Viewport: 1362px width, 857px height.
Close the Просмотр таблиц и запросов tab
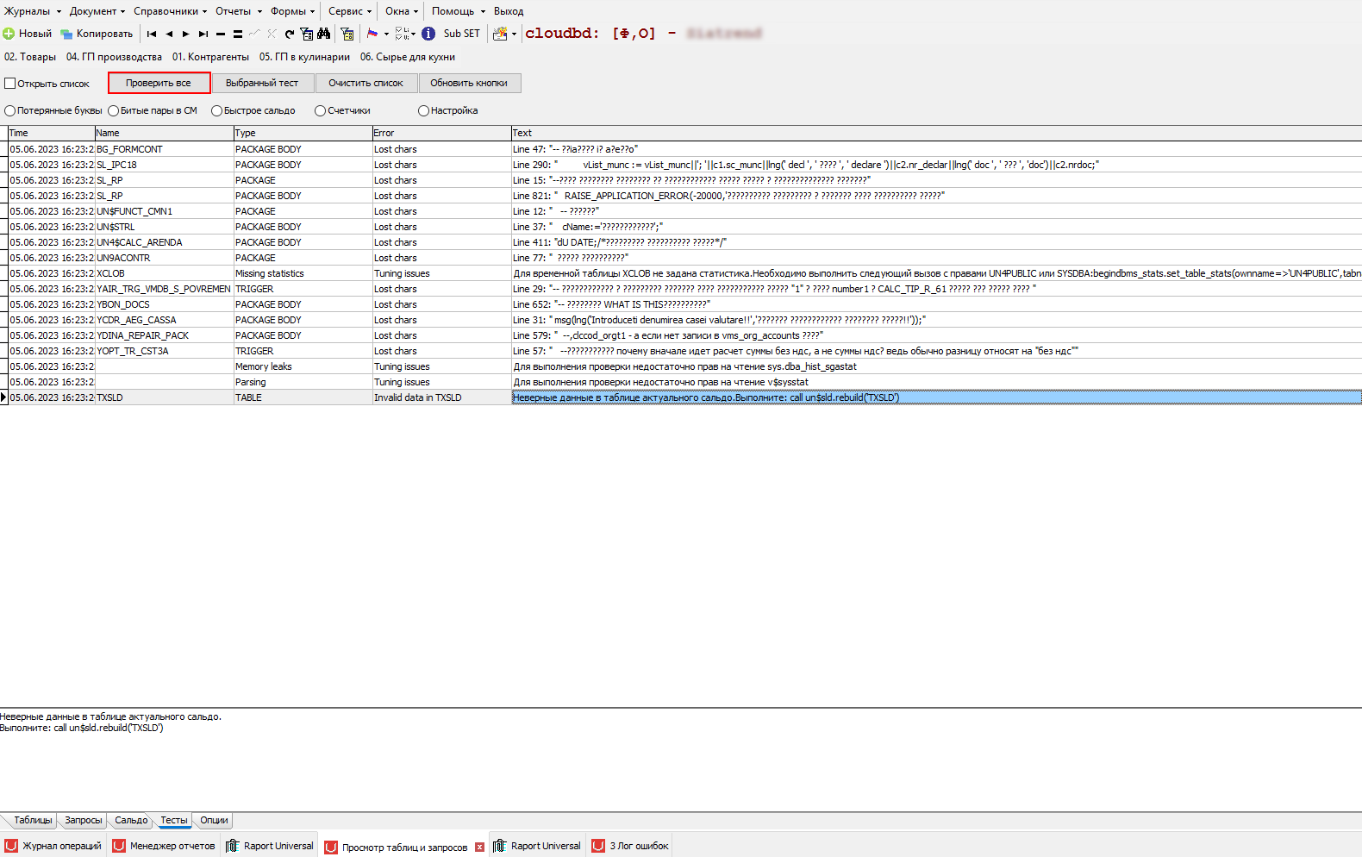pyautogui.click(x=480, y=848)
